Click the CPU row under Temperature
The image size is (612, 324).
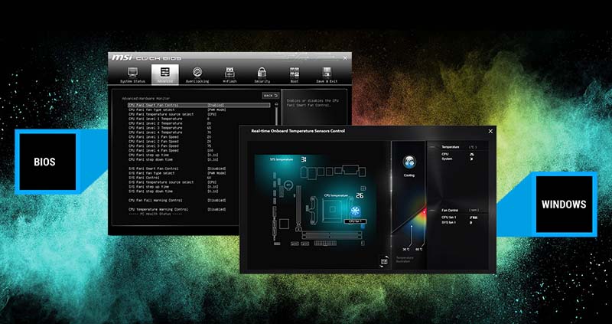458,155
